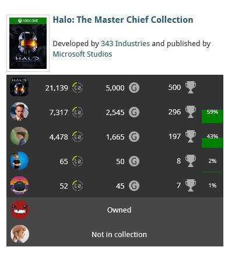Click the Owned status text

[x=119, y=210]
